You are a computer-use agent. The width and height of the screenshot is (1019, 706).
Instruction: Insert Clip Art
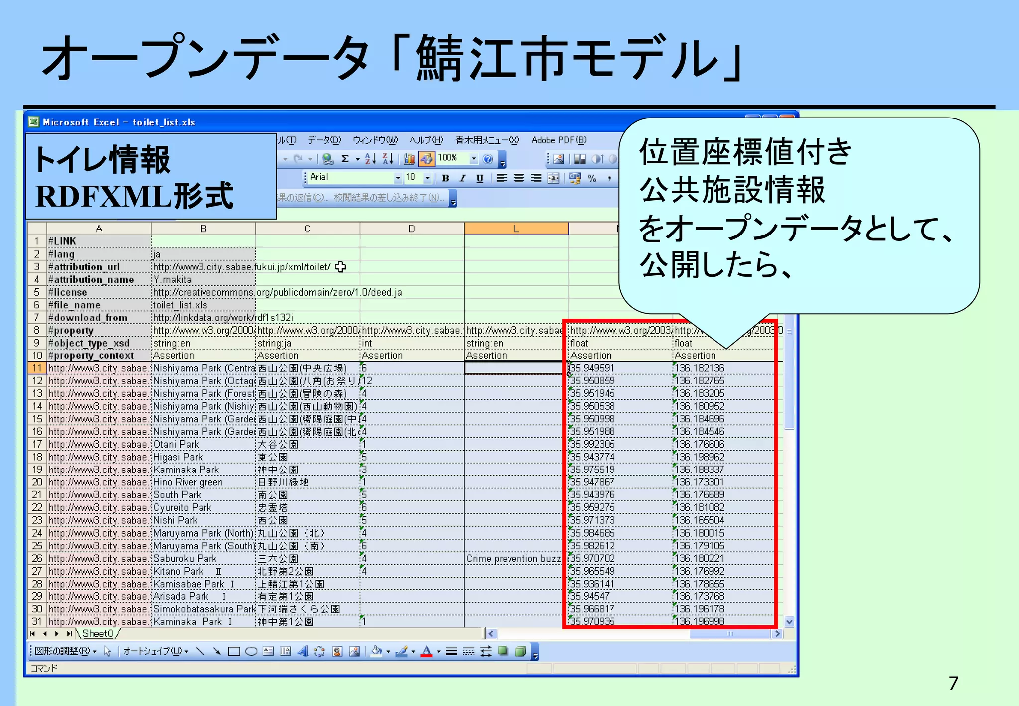337,651
